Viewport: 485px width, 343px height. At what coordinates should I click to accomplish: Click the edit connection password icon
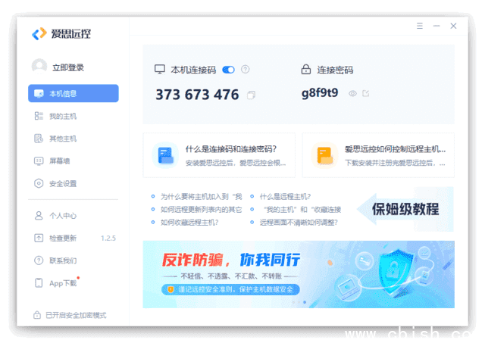click(x=366, y=94)
